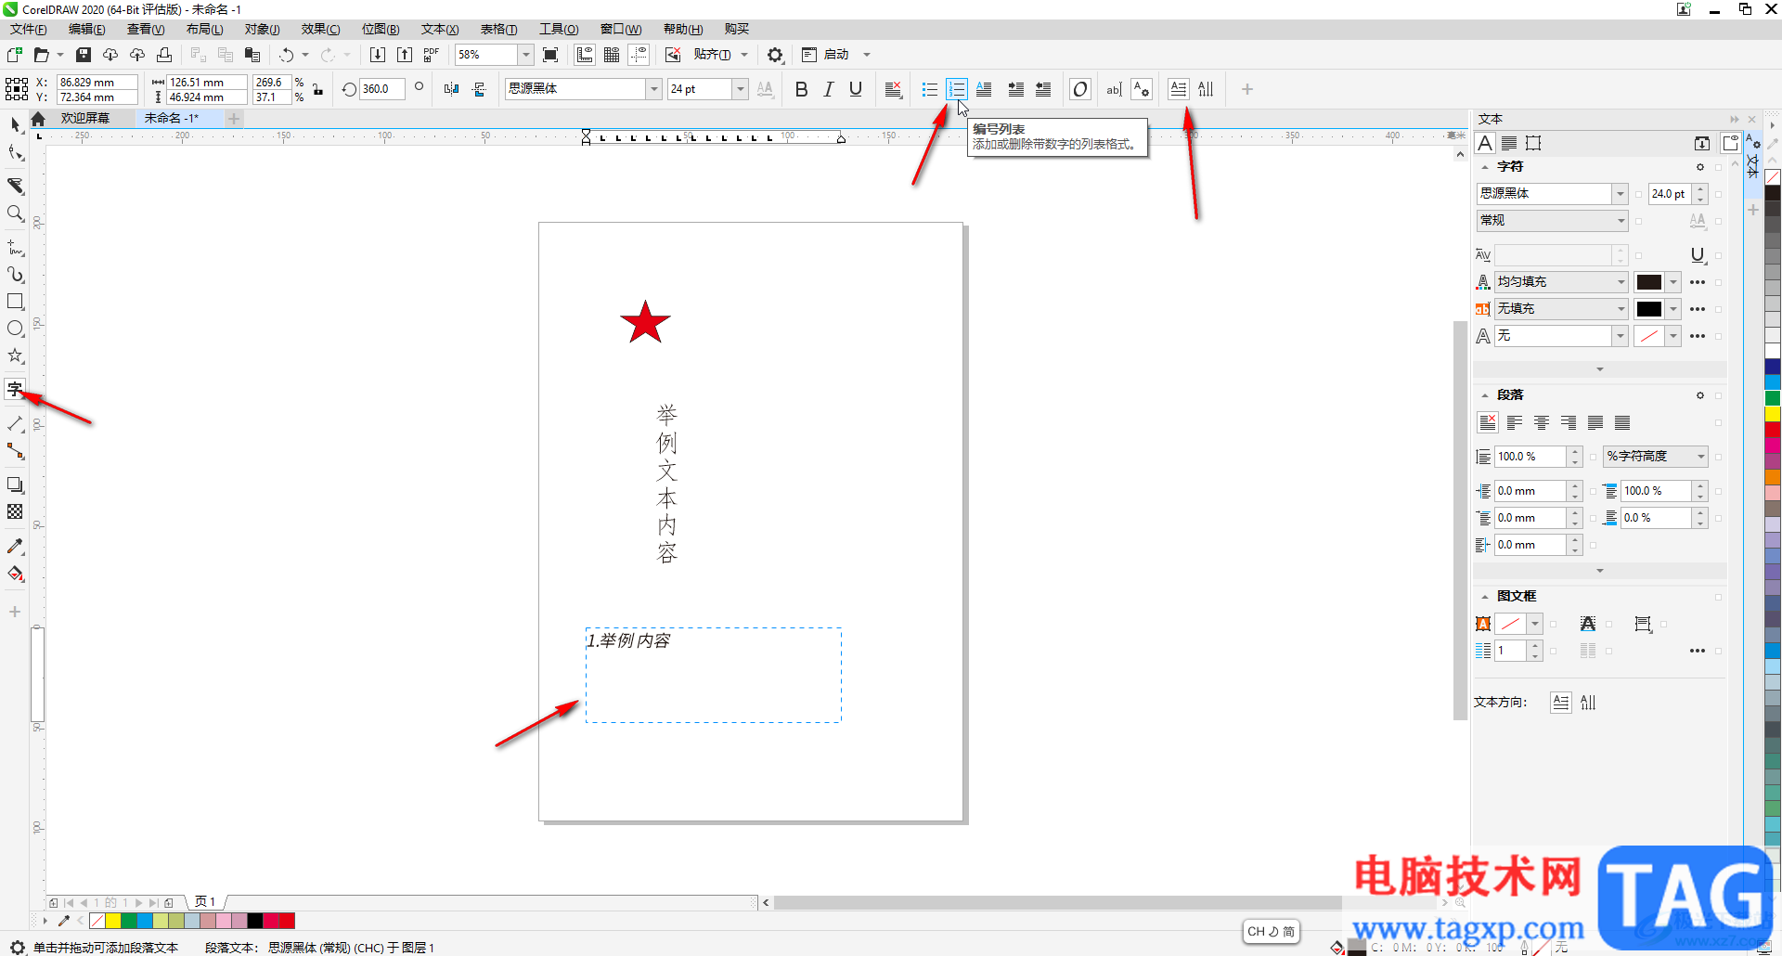The width and height of the screenshot is (1782, 956).
Task: Click the drop cap icon
Action: pos(984,89)
